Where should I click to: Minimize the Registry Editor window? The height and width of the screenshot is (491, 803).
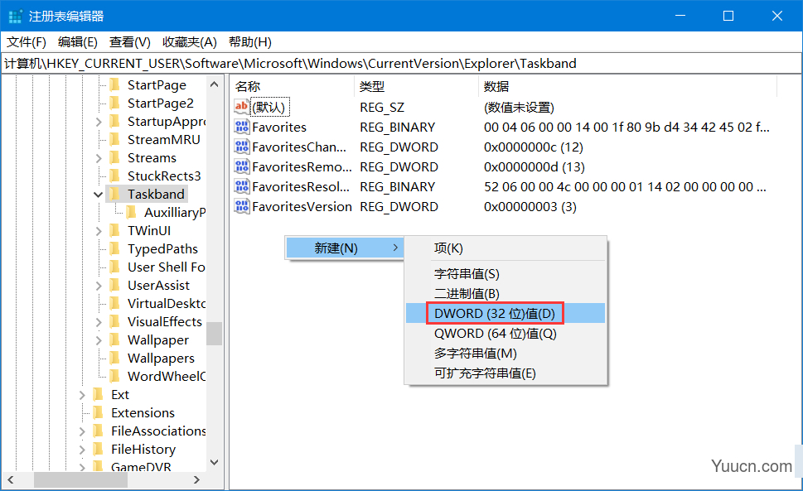(680, 16)
